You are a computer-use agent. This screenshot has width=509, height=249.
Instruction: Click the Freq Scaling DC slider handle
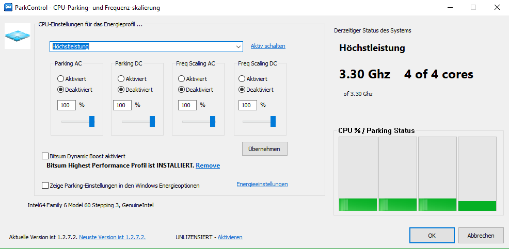click(x=273, y=121)
